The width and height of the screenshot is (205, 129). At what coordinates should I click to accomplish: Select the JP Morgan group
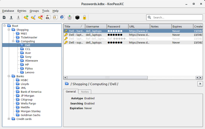(27, 96)
